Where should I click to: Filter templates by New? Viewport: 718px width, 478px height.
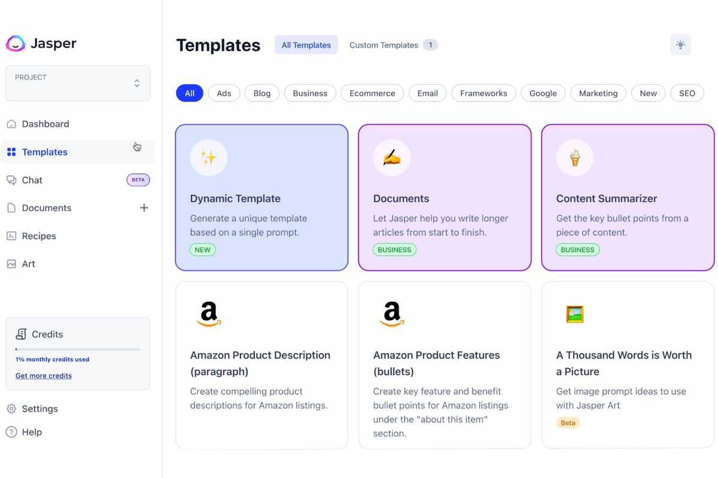(648, 93)
